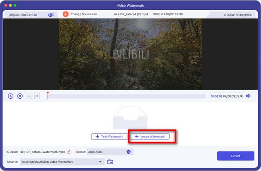Click the red playhead marker on timeline
Viewport: 261px width, 171px height.
pyautogui.click(x=48, y=95)
